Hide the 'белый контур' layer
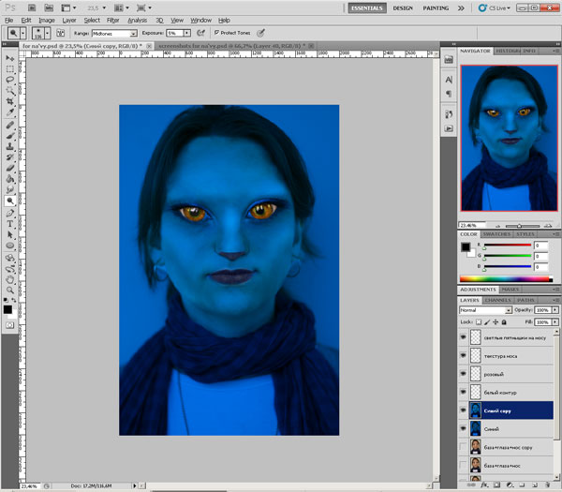This screenshot has height=492, width=562. point(464,392)
